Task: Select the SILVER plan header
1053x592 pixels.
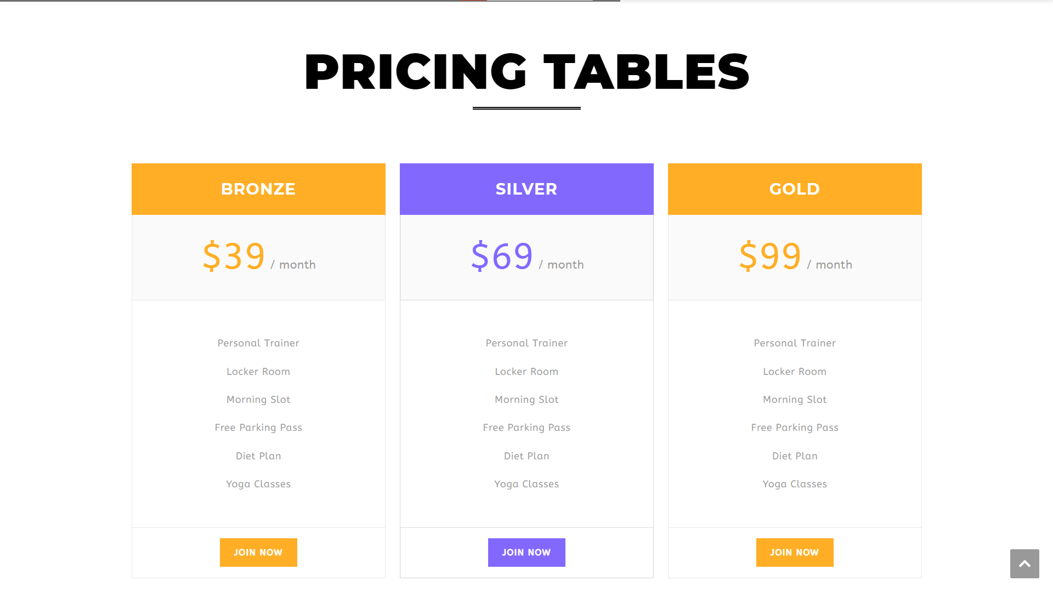Action: tap(526, 189)
